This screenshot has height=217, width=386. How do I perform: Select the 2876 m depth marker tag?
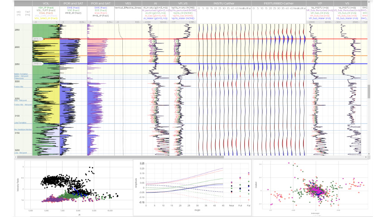[x=38, y=39]
